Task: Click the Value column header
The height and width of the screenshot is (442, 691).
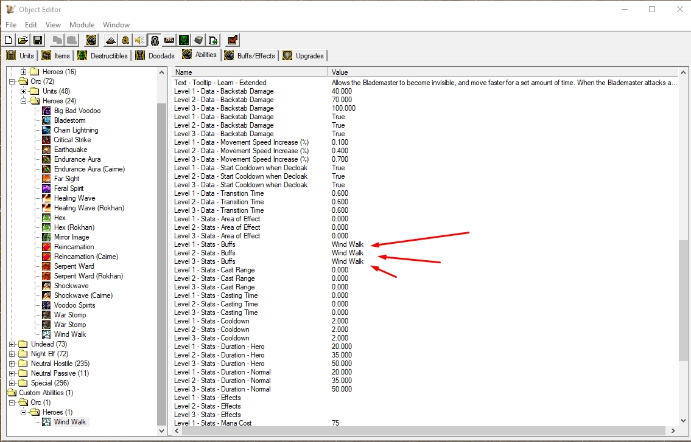Action: pos(502,72)
